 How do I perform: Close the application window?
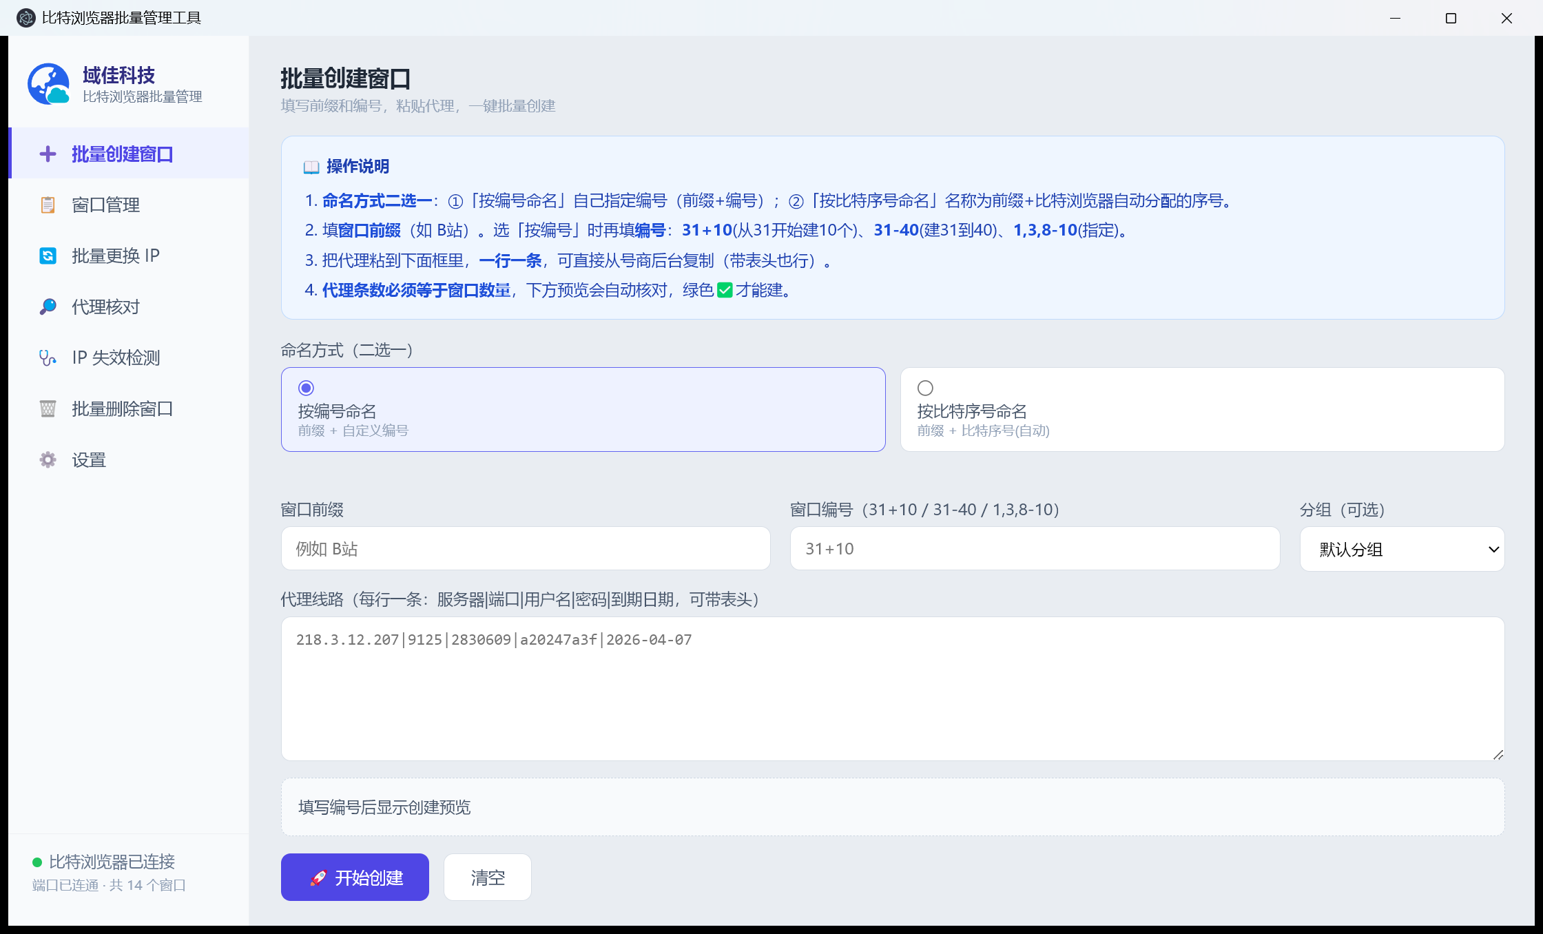tap(1506, 18)
